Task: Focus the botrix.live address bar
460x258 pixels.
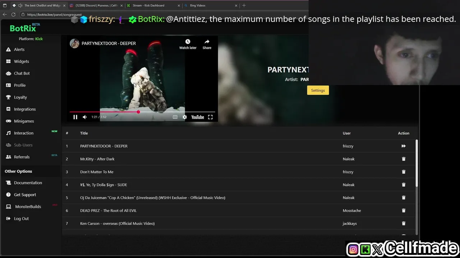Action: click(x=54, y=15)
